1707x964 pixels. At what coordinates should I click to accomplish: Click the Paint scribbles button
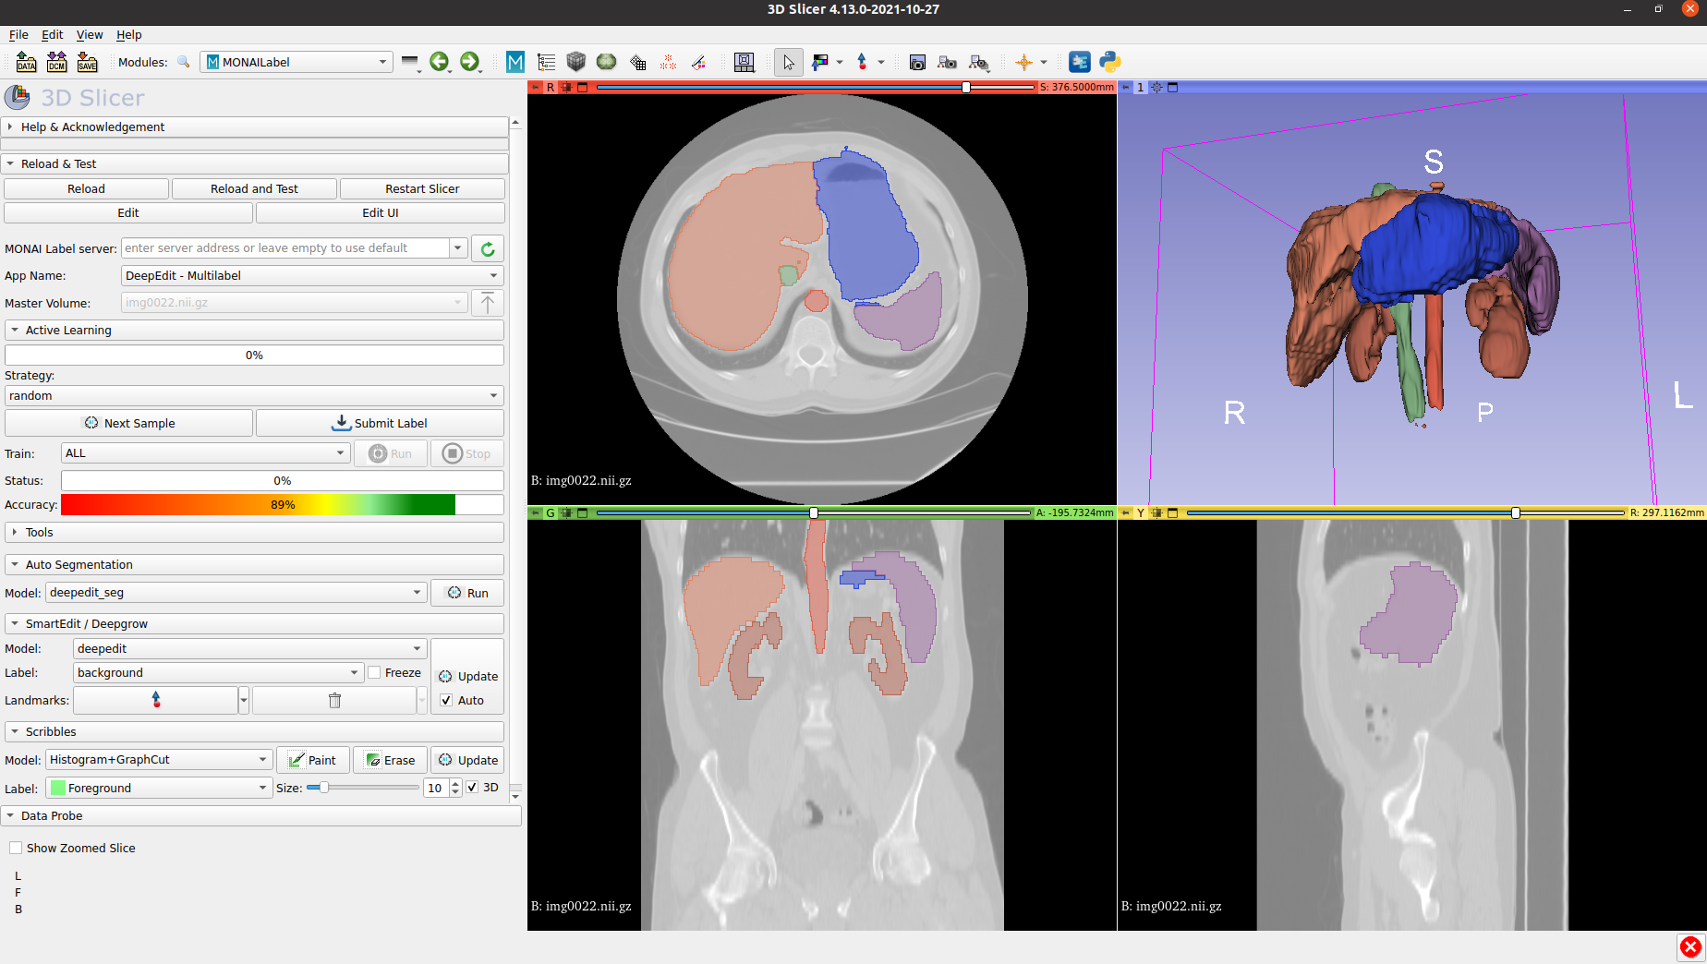pyautogui.click(x=313, y=760)
